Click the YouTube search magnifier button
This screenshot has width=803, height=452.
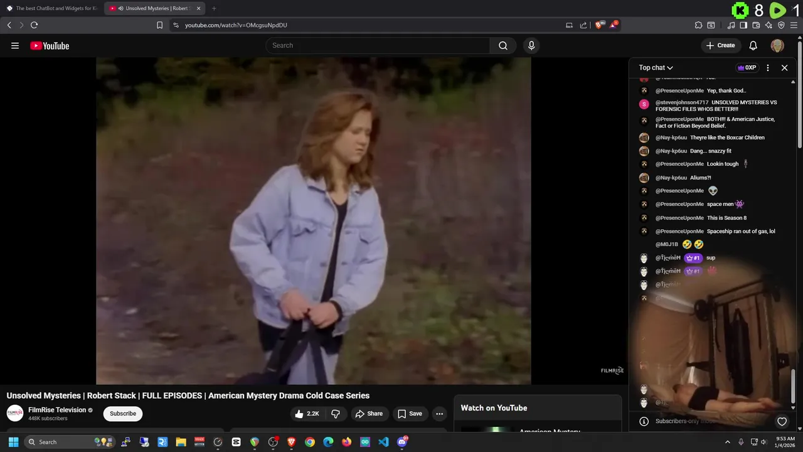(503, 45)
